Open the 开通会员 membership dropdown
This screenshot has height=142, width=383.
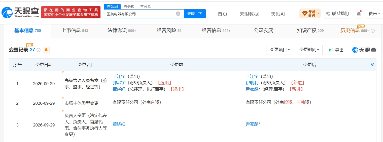tap(310, 13)
